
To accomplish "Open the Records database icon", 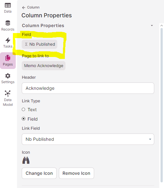I will click(8, 23).
